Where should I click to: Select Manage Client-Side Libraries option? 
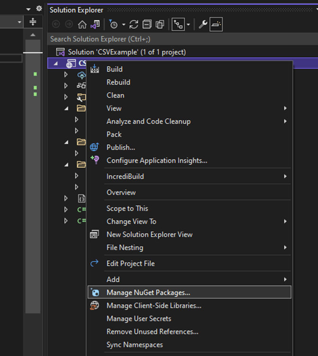pyautogui.click(x=154, y=306)
